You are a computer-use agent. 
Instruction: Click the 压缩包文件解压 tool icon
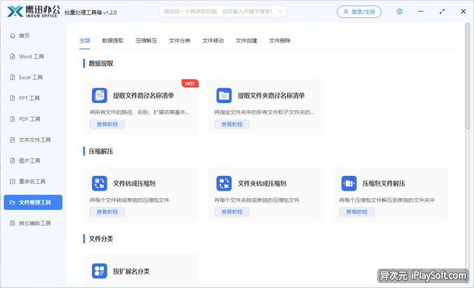(349, 184)
